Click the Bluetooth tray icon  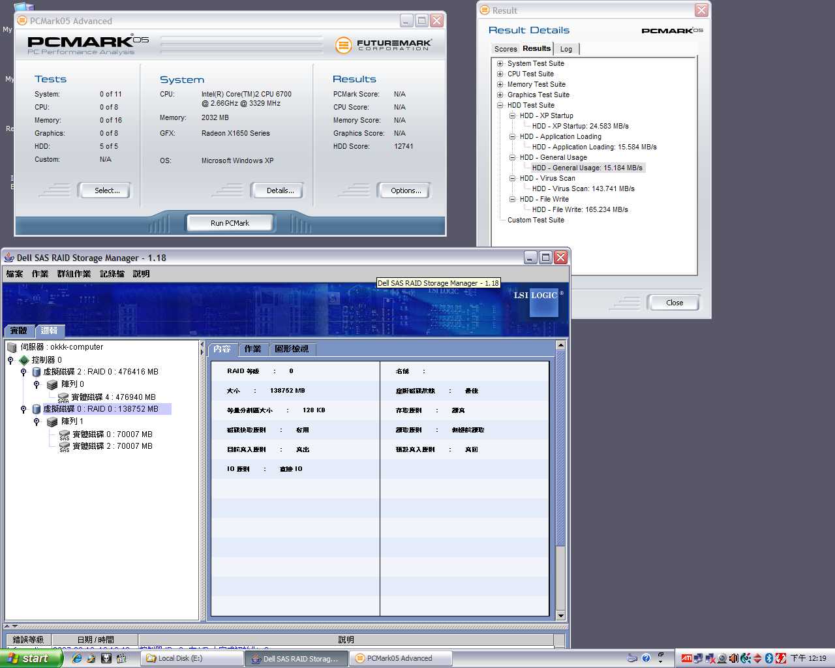coord(769,658)
